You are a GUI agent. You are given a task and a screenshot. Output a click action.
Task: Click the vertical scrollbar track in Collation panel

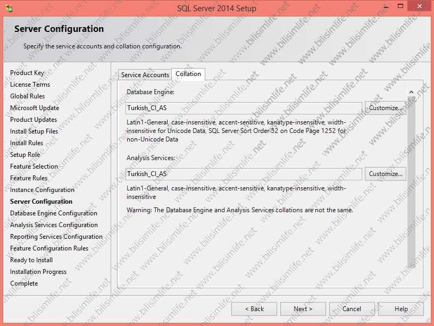411,182
